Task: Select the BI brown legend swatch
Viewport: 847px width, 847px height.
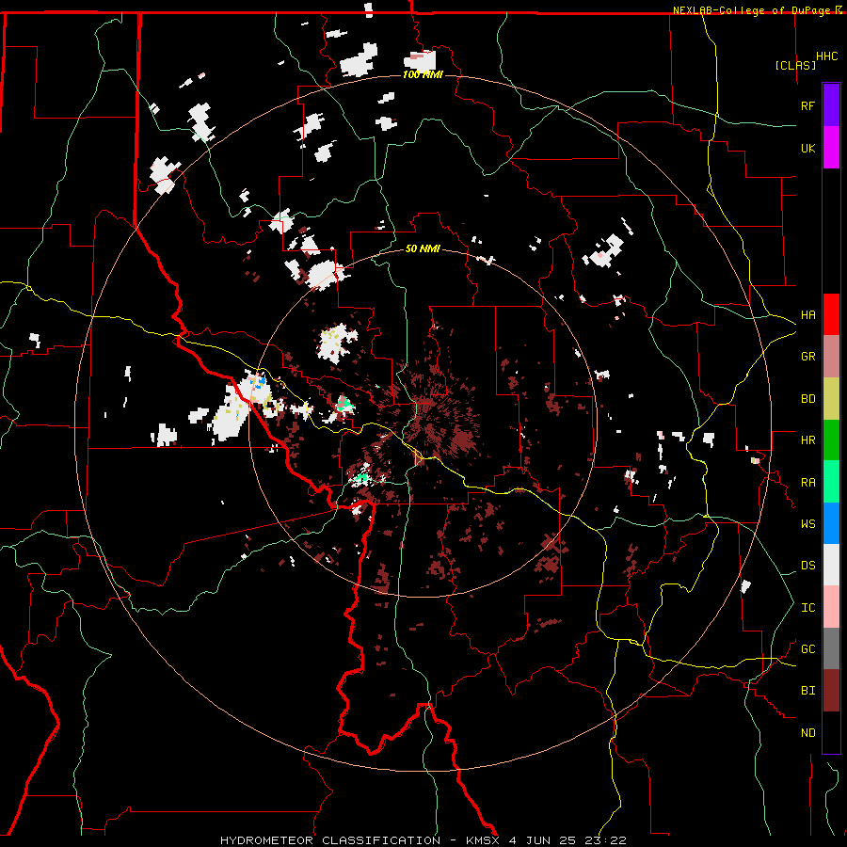Action: [831, 691]
